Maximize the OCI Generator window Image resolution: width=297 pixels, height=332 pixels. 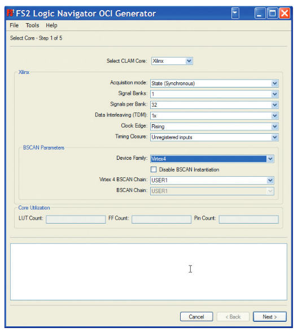click(272, 14)
